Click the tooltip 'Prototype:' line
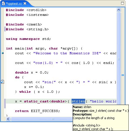Image resolution: width=129 pixels, height=131 pixels. [x=101, y=111]
